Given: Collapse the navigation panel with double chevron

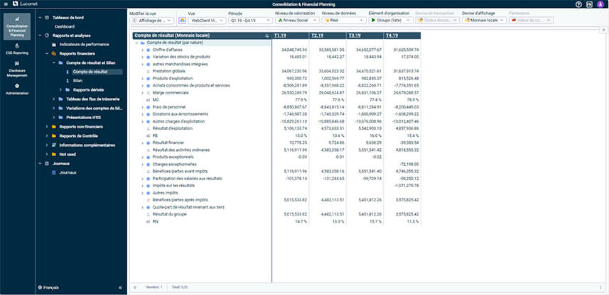Looking at the screenshot, I should 119,288.
